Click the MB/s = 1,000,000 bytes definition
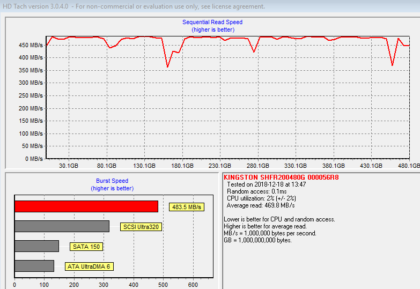 (270, 233)
